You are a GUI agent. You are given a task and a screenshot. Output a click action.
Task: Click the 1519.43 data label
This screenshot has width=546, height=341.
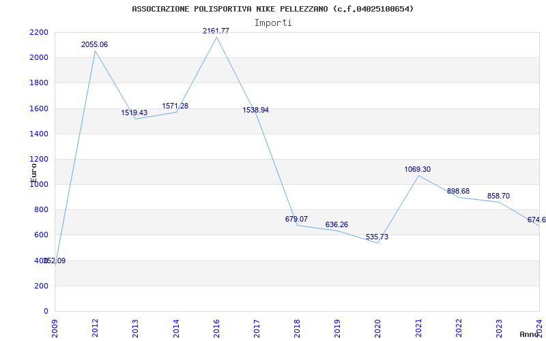point(134,113)
